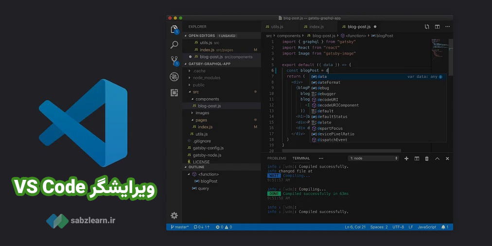
Task: Click JavaScript language mode
Action: 427,227
